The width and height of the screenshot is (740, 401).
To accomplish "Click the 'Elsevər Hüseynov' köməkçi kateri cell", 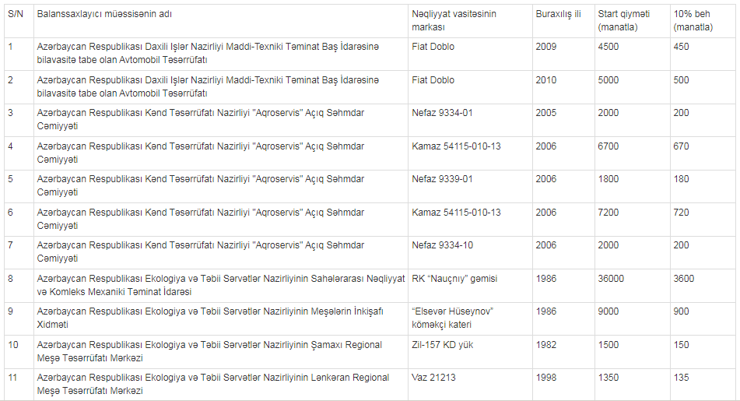I will (470, 318).
